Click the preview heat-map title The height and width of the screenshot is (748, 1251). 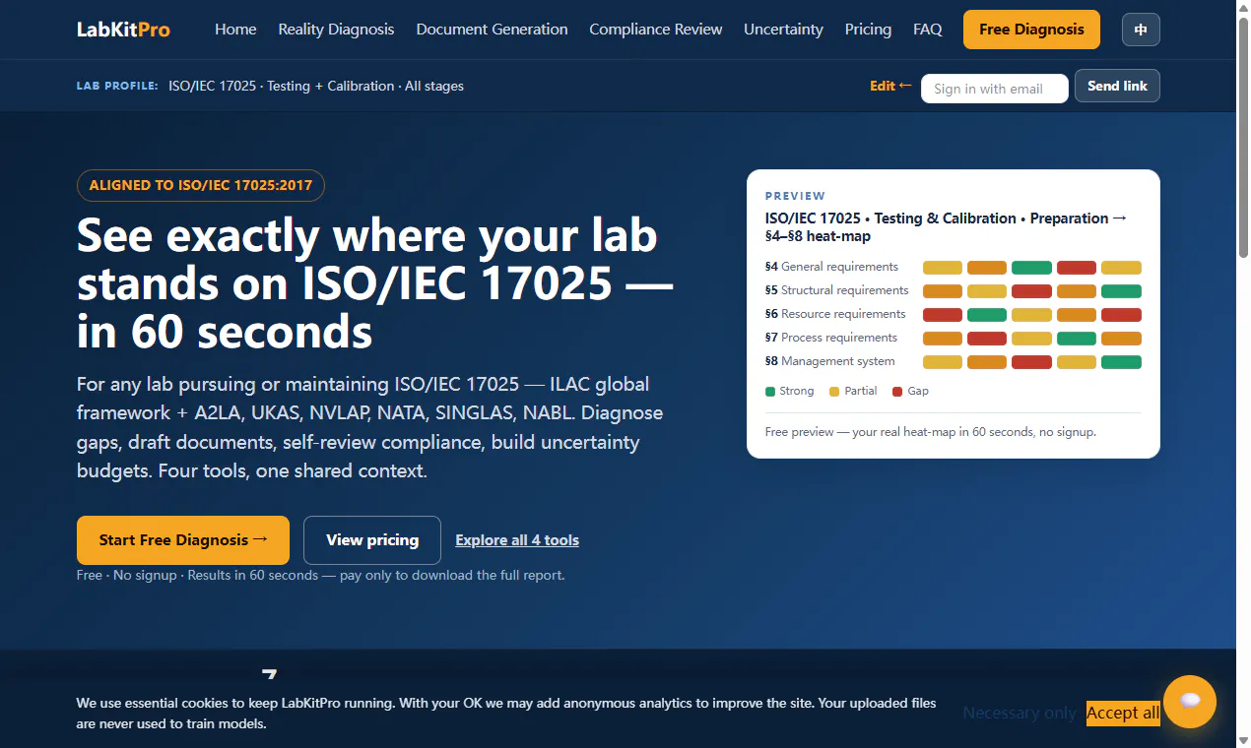tap(946, 227)
